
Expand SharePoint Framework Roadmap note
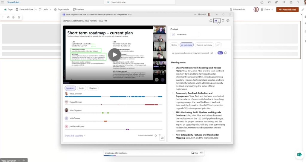point(173,68)
